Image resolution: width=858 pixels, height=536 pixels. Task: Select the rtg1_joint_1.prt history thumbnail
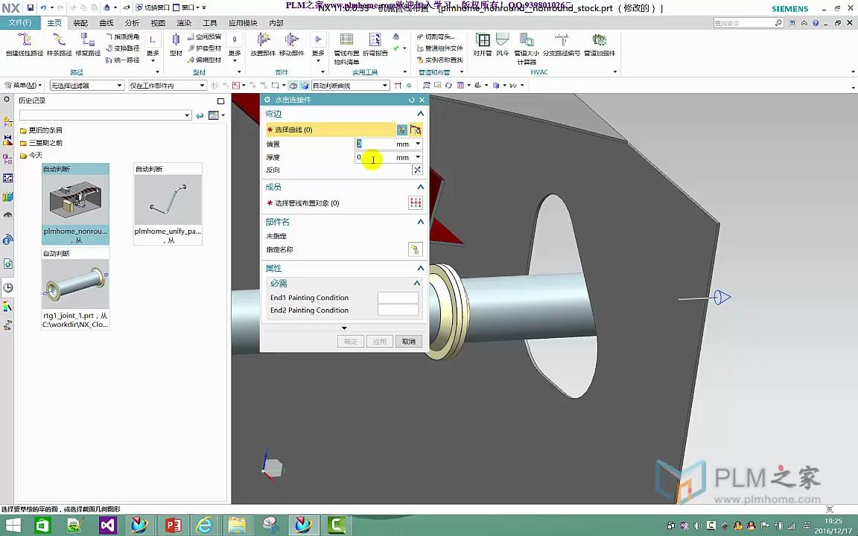click(x=75, y=288)
